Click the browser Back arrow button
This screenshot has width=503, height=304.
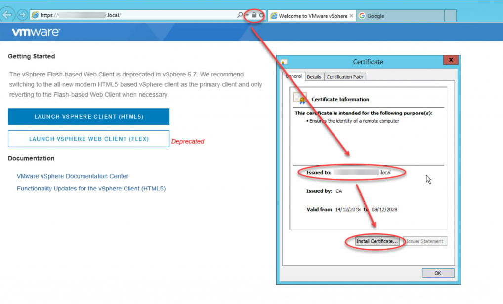pos(7,15)
